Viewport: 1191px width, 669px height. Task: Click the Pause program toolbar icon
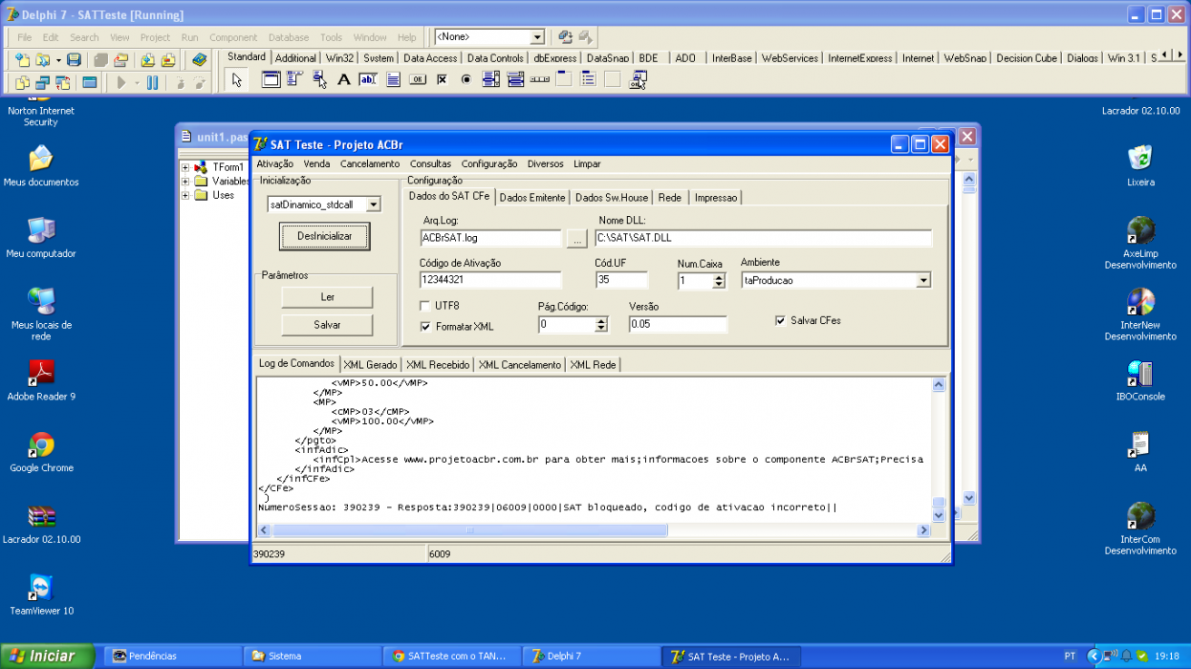(x=152, y=83)
